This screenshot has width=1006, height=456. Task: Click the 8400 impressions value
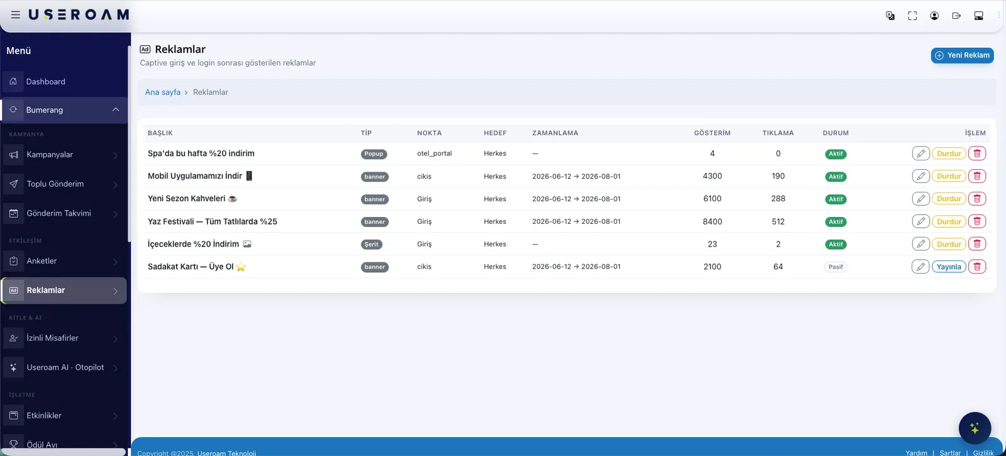(712, 221)
